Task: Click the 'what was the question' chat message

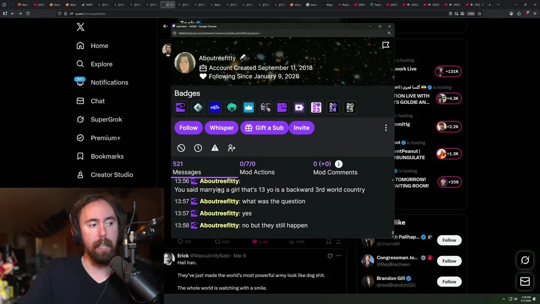Action: tap(273, 201)
